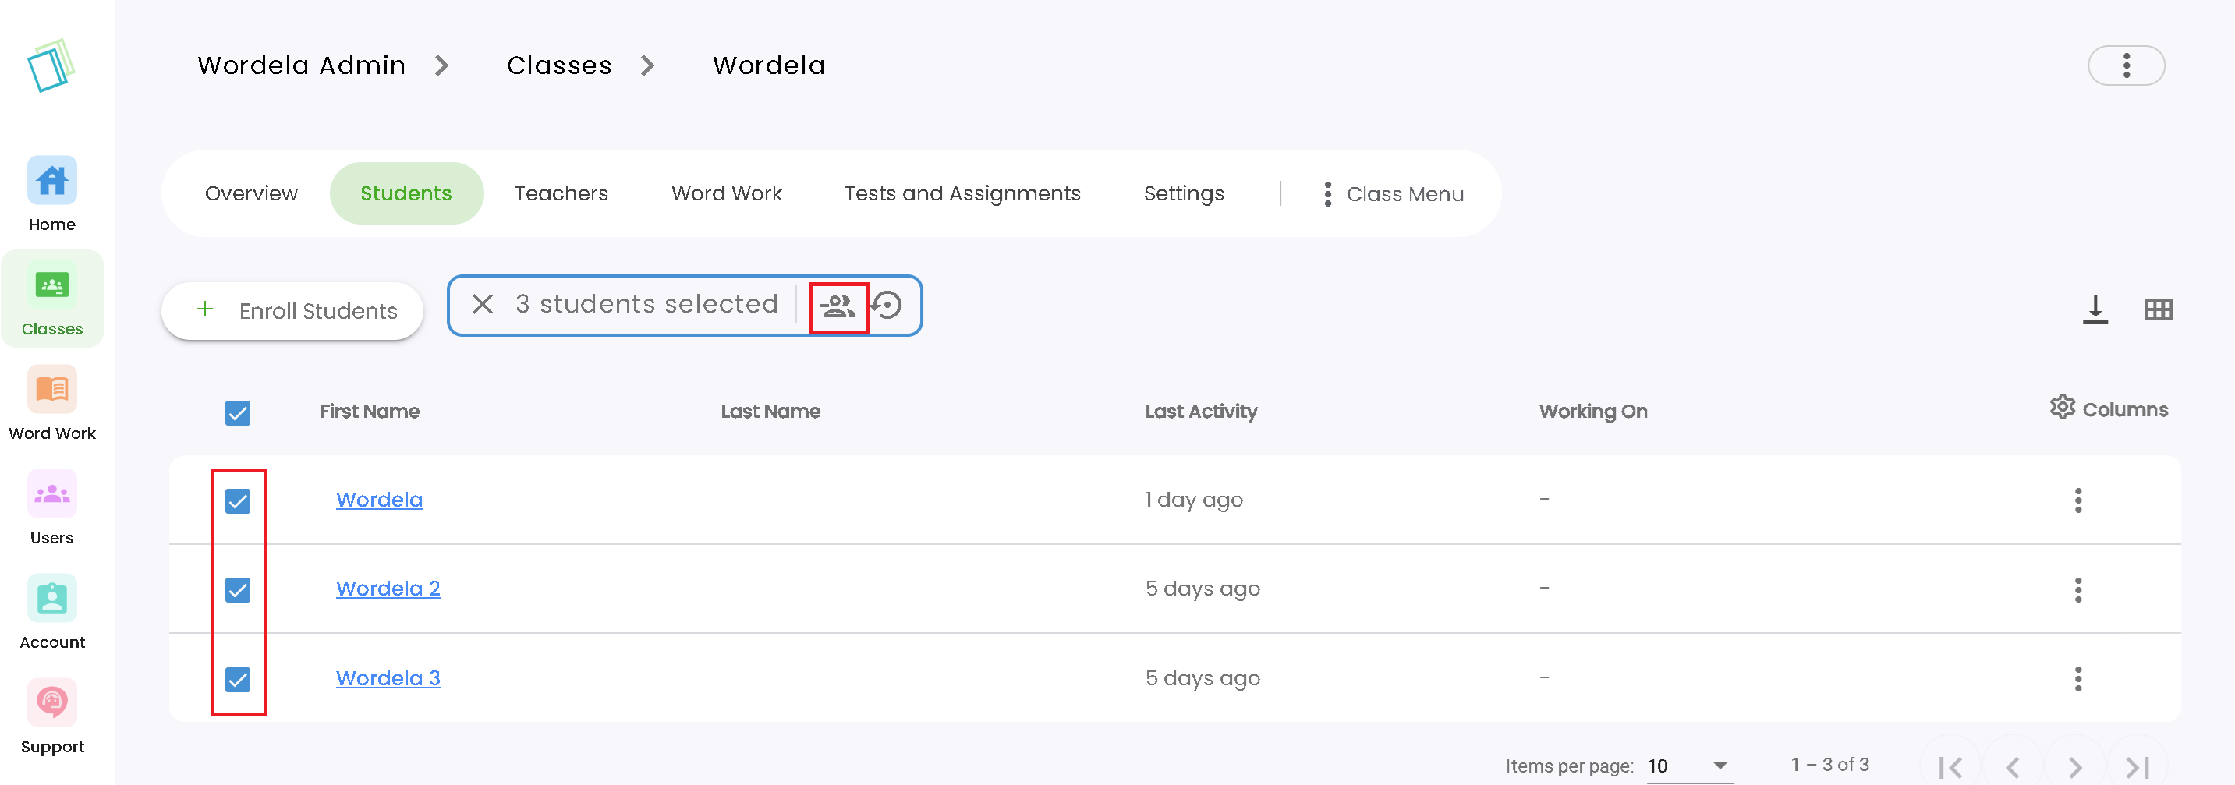
Task: Open the table view grid icon
Action: [x=2160, y=309]
